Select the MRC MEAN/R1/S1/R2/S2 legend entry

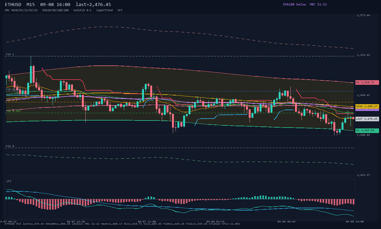pyautogui.click(x=21, y=10)
